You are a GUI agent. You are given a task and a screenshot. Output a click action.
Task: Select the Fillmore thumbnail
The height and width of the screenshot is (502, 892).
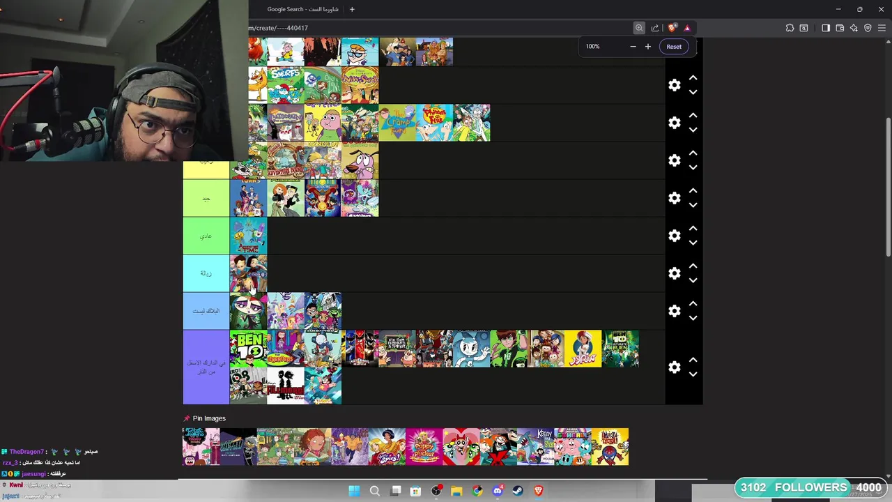coord(286,386)
